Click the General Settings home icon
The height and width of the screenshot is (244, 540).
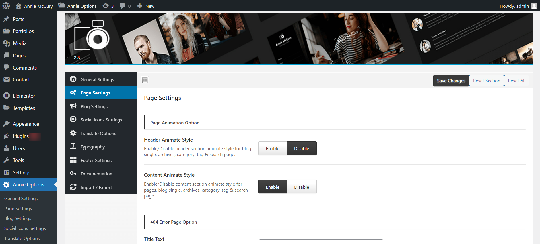tap(73, 79)
